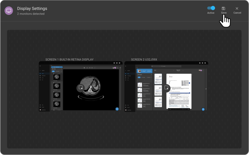Screen dimensions: 249x155
Task: Toggle the Active switch off
Action: click(x=211, y=8)
